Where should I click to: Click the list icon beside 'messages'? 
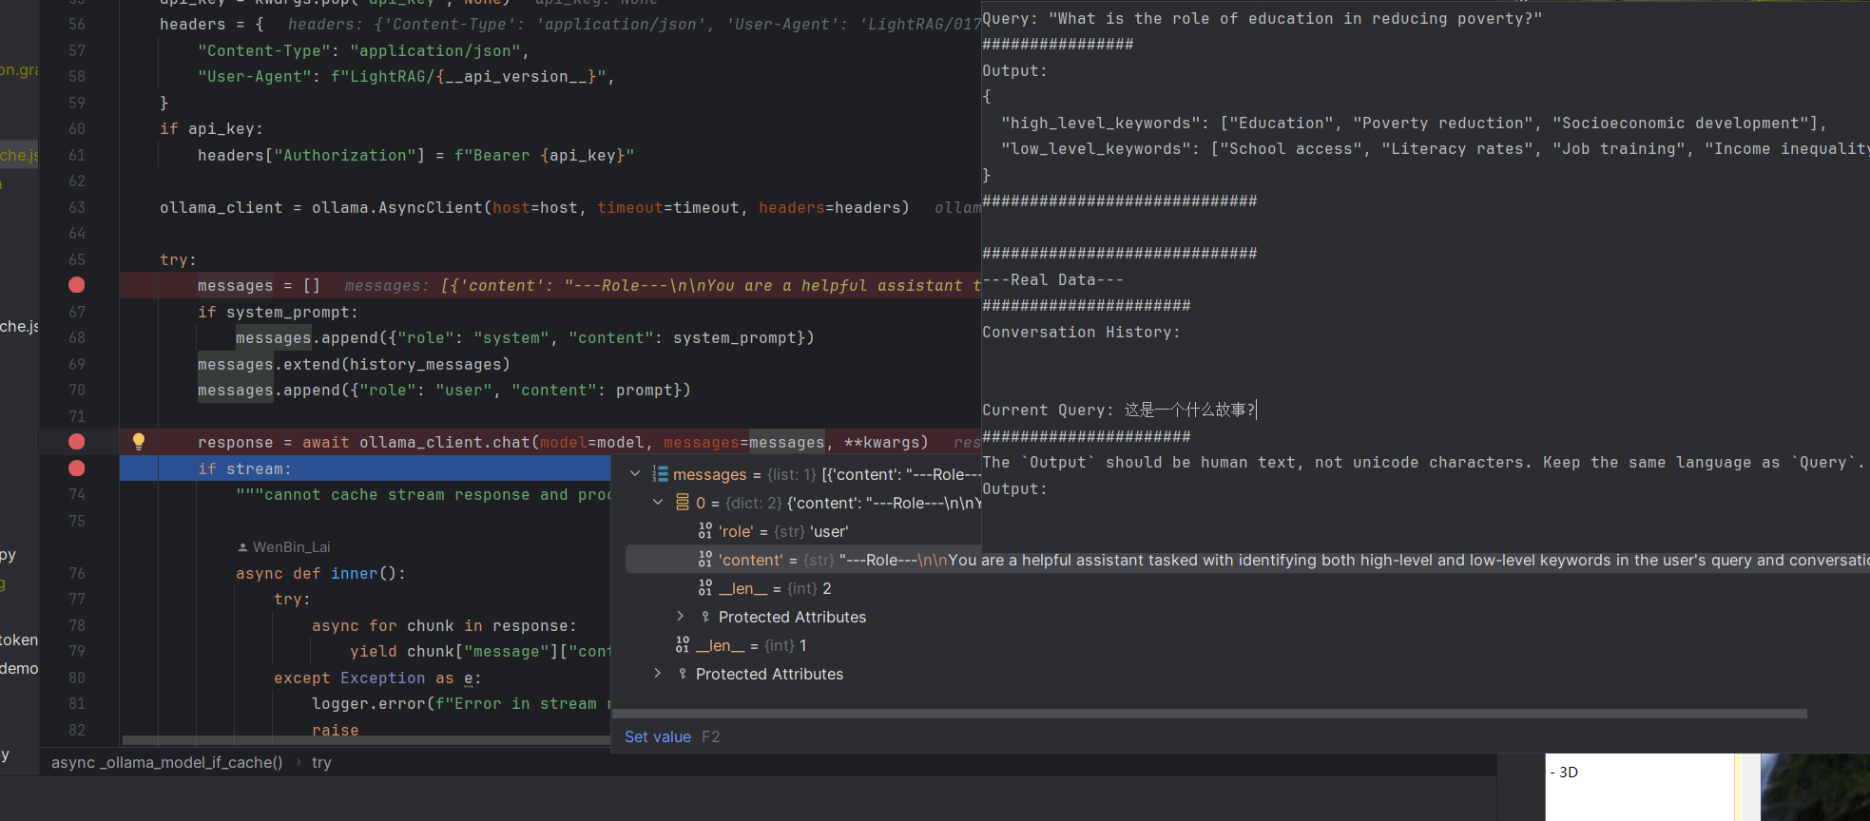tap(660, 474)
